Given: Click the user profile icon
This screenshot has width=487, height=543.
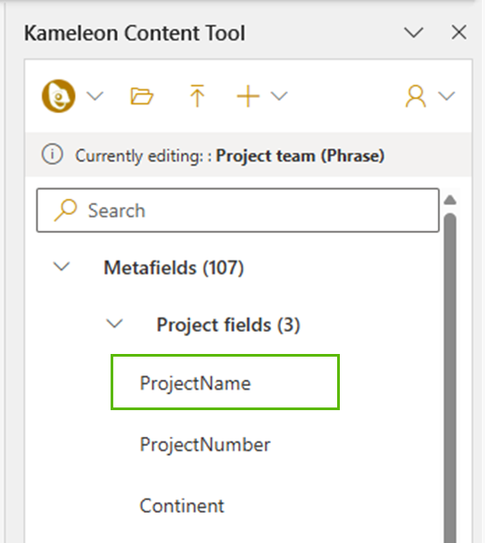Looking at the screenshot, I should (416, 96).
